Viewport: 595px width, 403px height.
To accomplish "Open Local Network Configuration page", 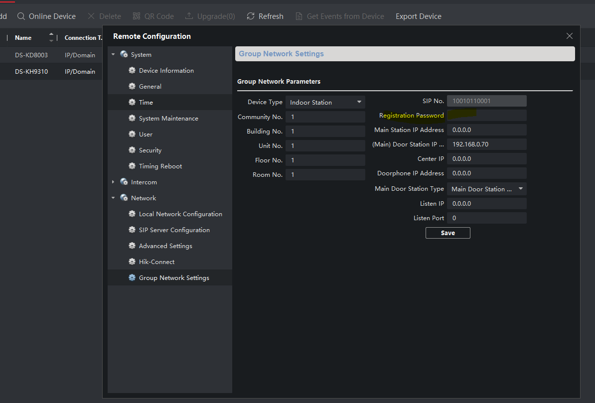I will point(180,214).
